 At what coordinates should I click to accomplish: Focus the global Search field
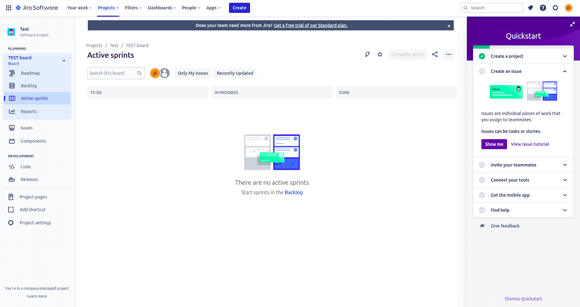click(492, 8)
